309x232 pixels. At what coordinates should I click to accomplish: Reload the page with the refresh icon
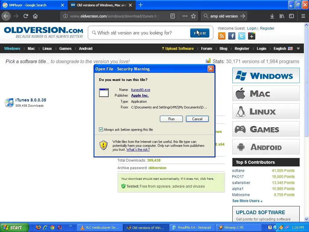coord(26,16)
